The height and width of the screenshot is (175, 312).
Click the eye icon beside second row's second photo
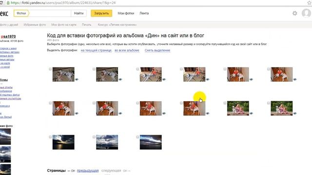click(x=120, y=113)
